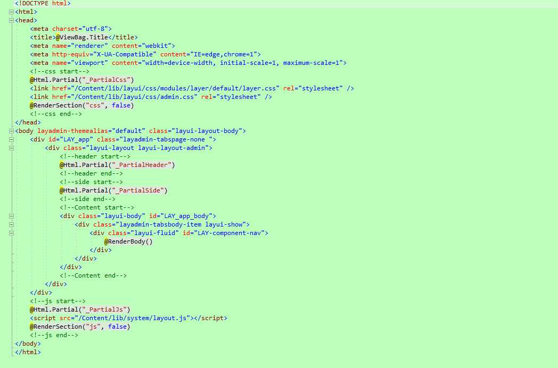558x368 pixels.
Task: Click the <!--js start--> comment
Action: [x=58, y=301]
